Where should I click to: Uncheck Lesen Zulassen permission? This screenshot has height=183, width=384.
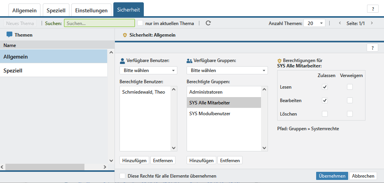[325, 87]
